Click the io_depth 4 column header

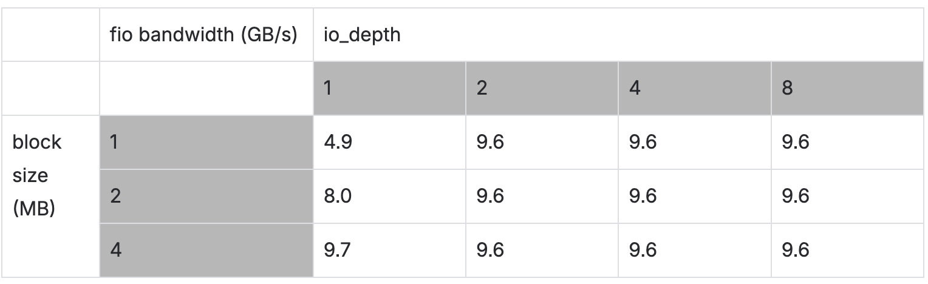(x=695, y=89)
